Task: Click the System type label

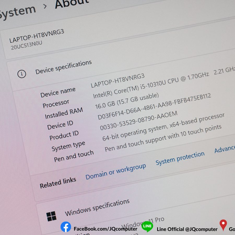Action: pos(68,146)
